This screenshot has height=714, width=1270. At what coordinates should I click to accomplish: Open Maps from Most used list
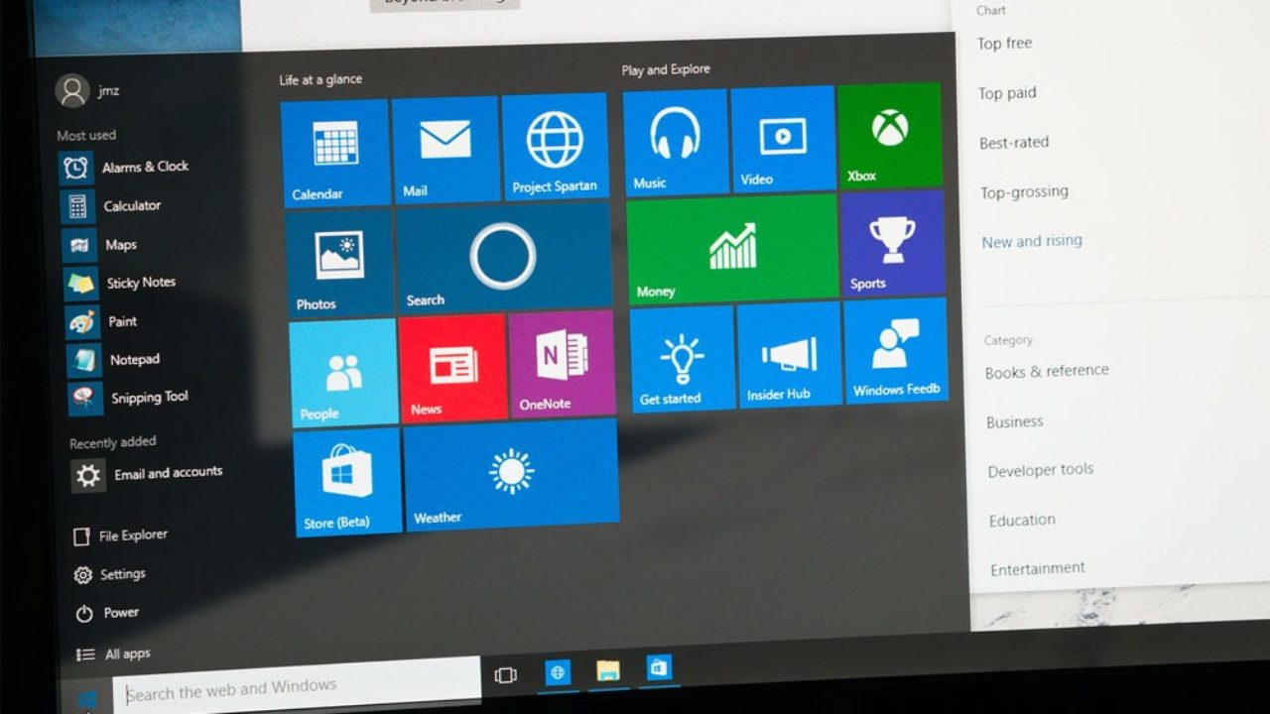100,245
